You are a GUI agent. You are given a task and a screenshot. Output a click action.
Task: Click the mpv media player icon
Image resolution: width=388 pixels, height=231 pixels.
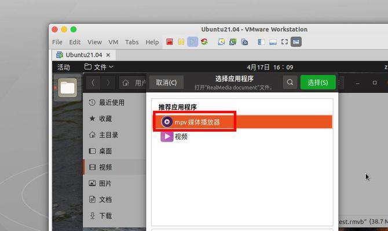tap(167, 122)
